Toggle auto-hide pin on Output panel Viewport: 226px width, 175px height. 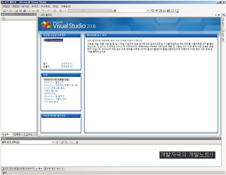click(x=217, y=139)
